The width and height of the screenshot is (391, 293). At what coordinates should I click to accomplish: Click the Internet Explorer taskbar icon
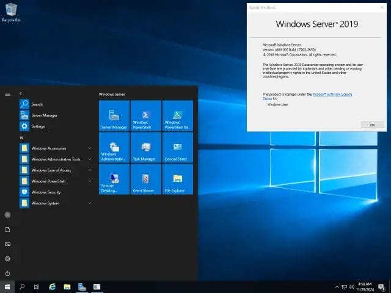click(52, 286)
